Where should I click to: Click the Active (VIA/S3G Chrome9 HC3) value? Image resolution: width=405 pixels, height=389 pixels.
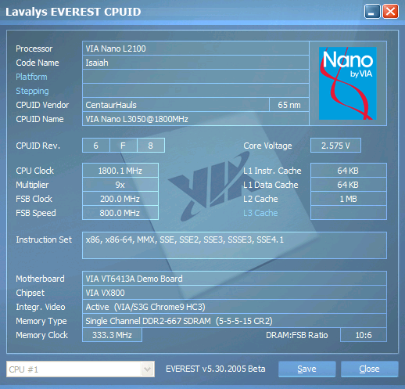(235, 307)
